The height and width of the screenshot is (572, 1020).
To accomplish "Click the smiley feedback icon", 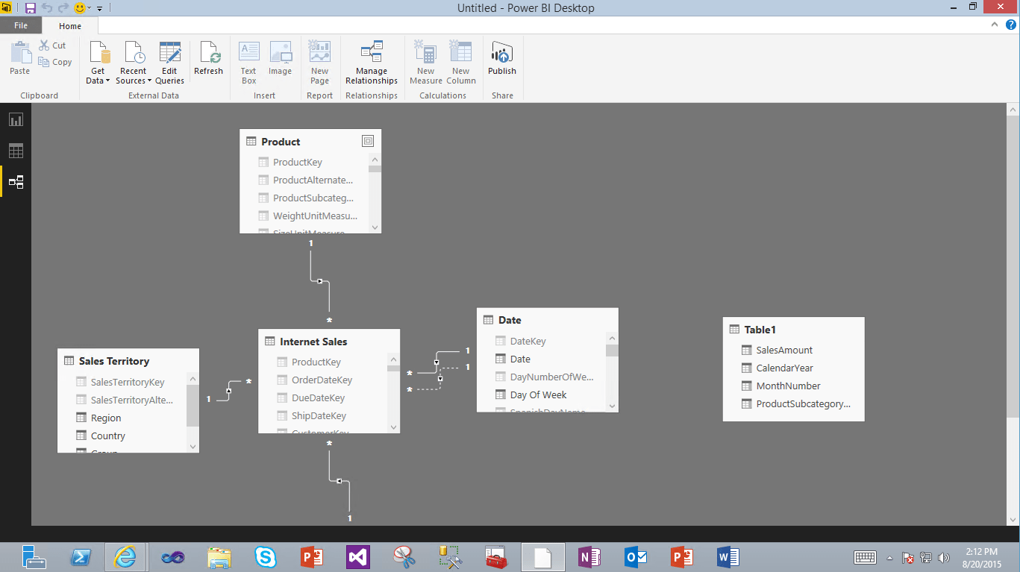I will (x=80, y=8).
